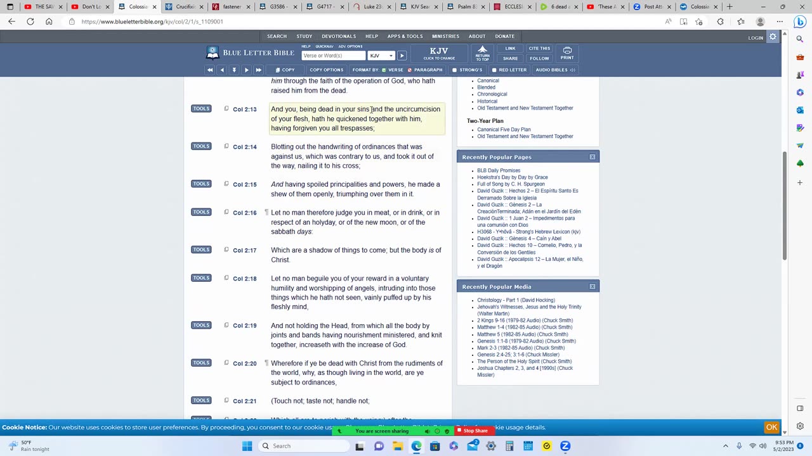
Task: Click the Print printer icon
Action: pos(567,50)
